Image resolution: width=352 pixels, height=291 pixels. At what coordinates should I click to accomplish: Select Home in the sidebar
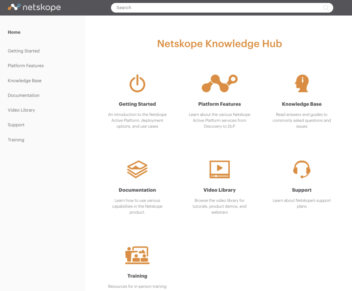click(14, 32)
